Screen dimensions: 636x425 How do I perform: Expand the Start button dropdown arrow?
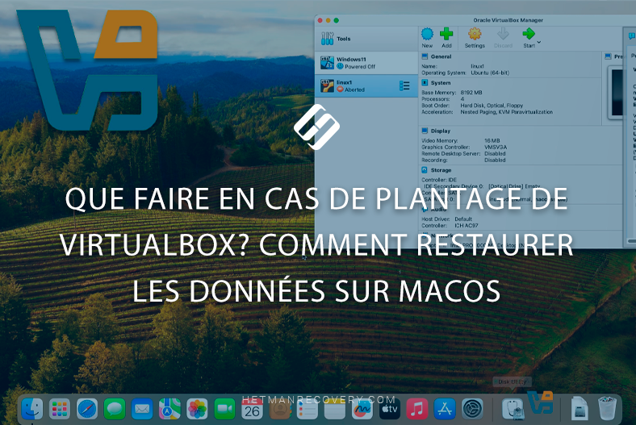[x=539, y=41]
